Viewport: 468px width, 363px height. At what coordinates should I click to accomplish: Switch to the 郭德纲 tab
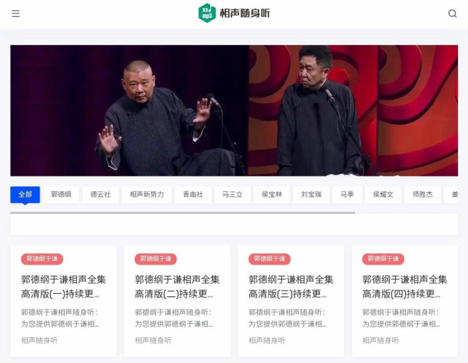pos(61,195)
